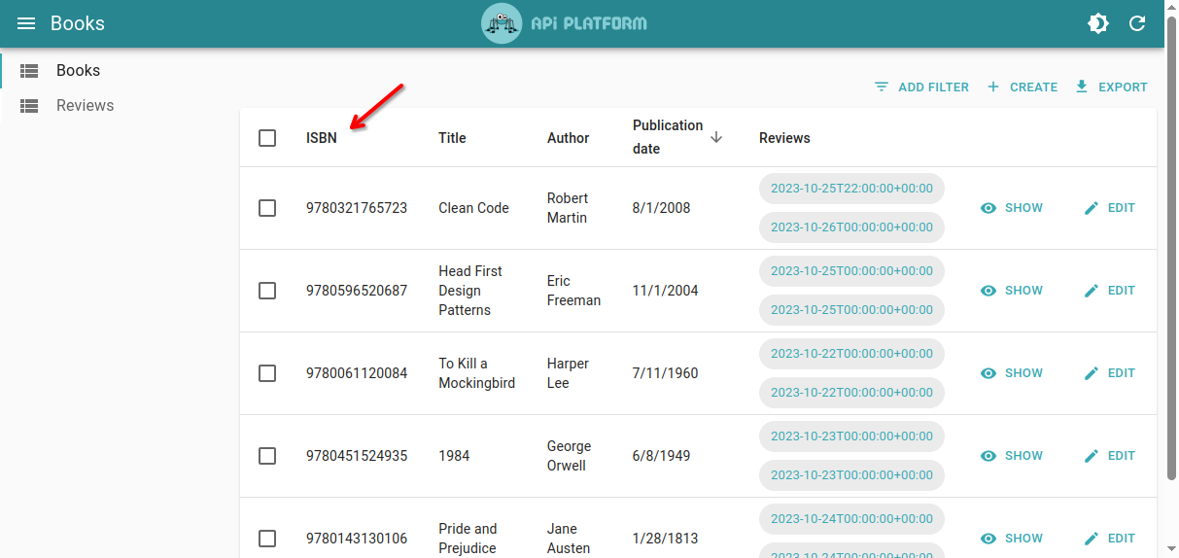Viewport: 1179px width, 558px height.
Task: Click the plus icon beside Create
Action: pos(993,87)
